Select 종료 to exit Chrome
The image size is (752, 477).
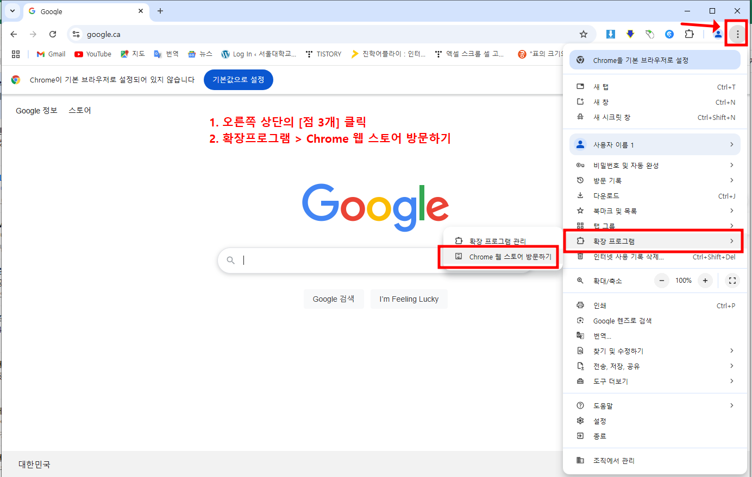click(655, 436)
